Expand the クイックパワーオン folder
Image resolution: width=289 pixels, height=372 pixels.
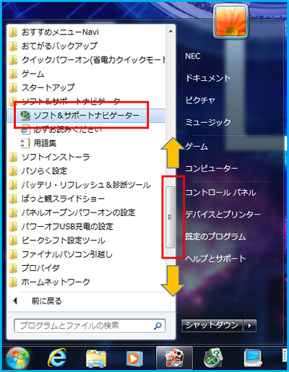[x=87, y=60]
